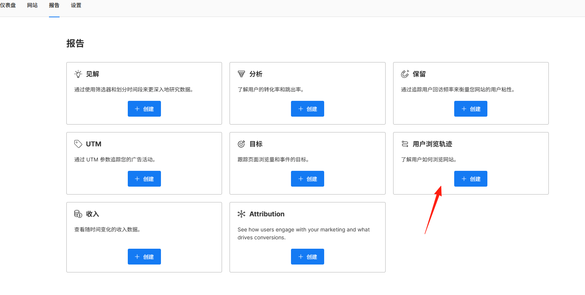Select the 报告 tab
The image size is (585, 295).
[54, 6]
